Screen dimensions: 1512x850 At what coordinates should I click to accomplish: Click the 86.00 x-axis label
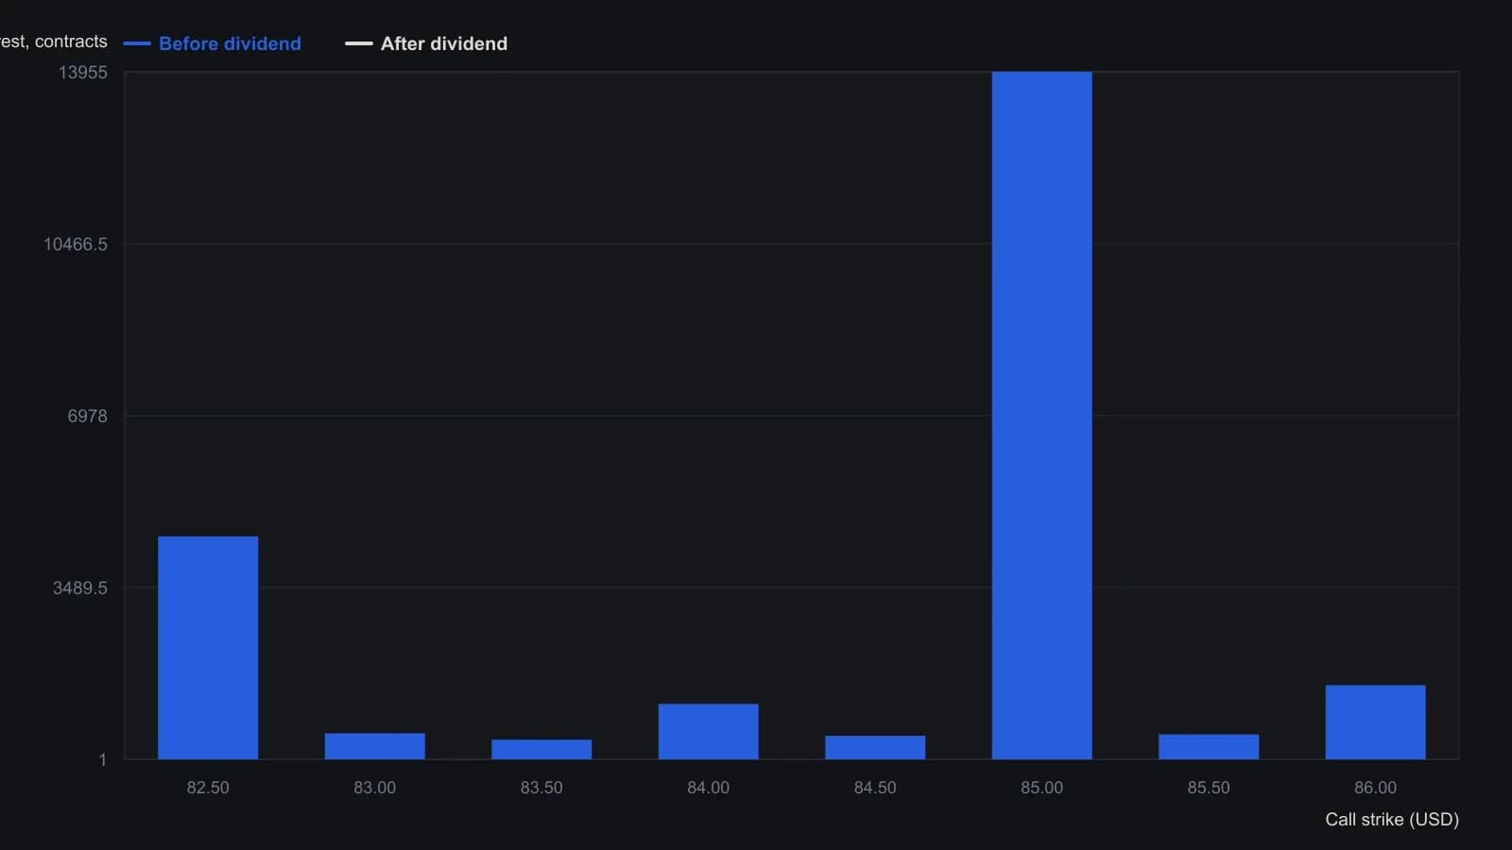pos(1376,788)
